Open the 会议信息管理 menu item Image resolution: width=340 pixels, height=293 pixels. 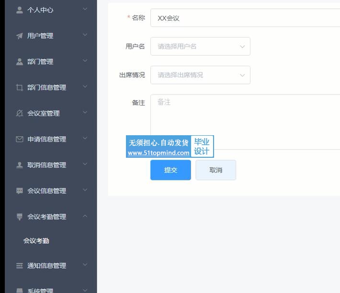click(x=51, y=191)
